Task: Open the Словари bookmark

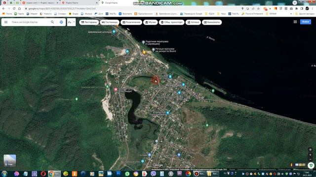Action: pyautogui.click(x=60, y=14)
